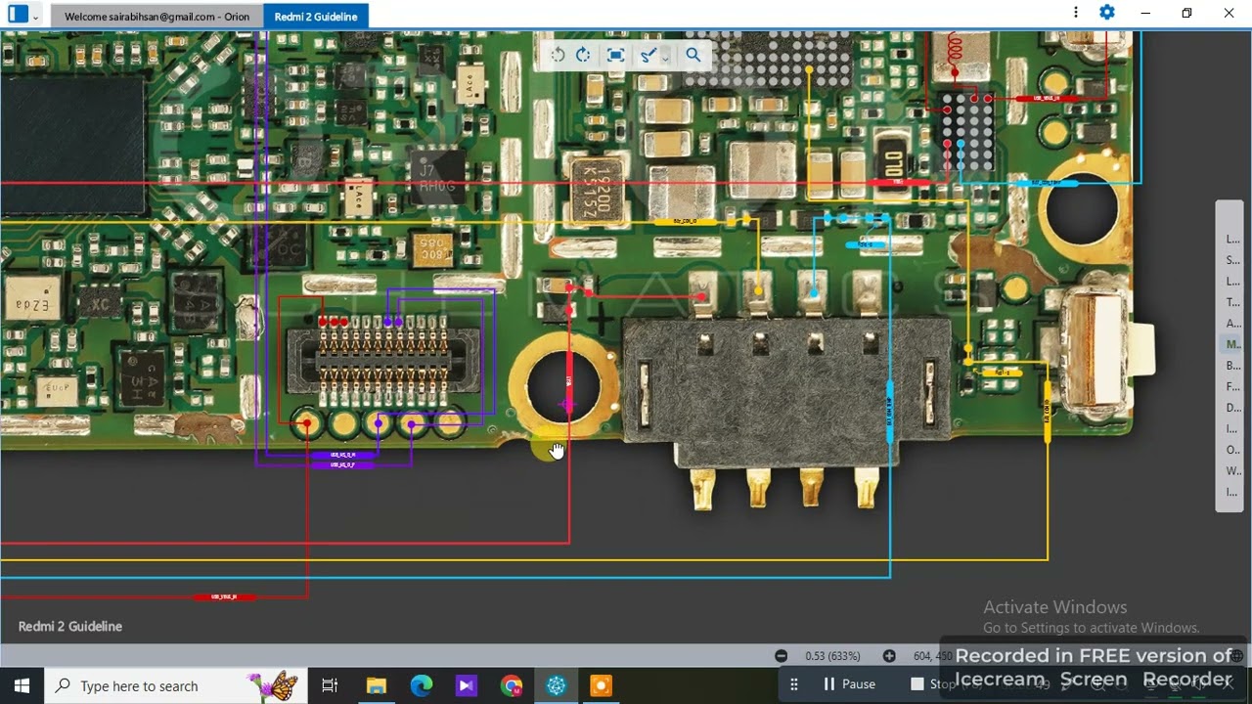This screenshot has height=704, width=1252.
Task: Open the search magnifier tool
Action: (x=693, y=56)
